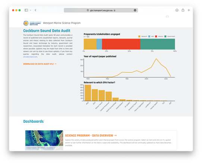The width and height of the screenshot is (202, 163).
Task: Click the Dashboards section heading
Action: (x=33, y=121)
